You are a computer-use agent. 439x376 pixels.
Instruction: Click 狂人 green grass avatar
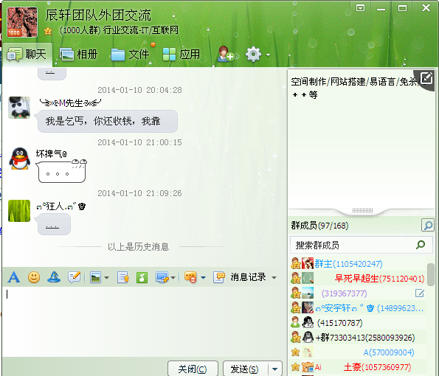(19, 211)
